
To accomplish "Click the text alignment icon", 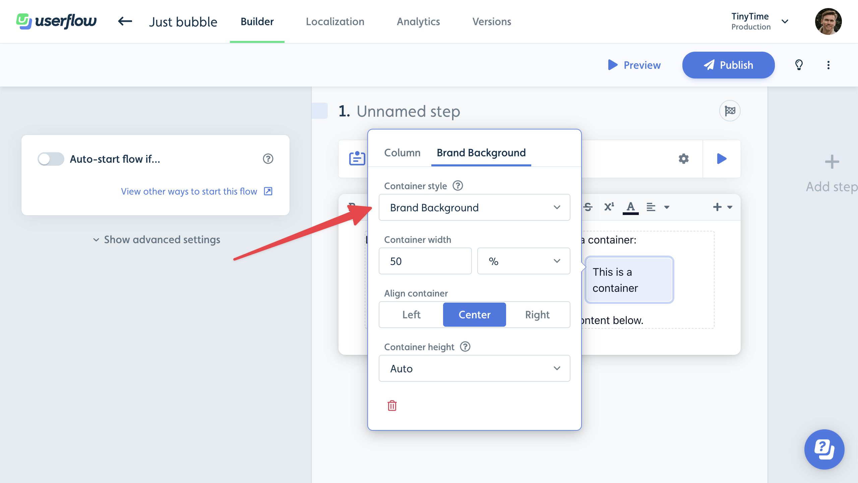I will pos(651,207).
